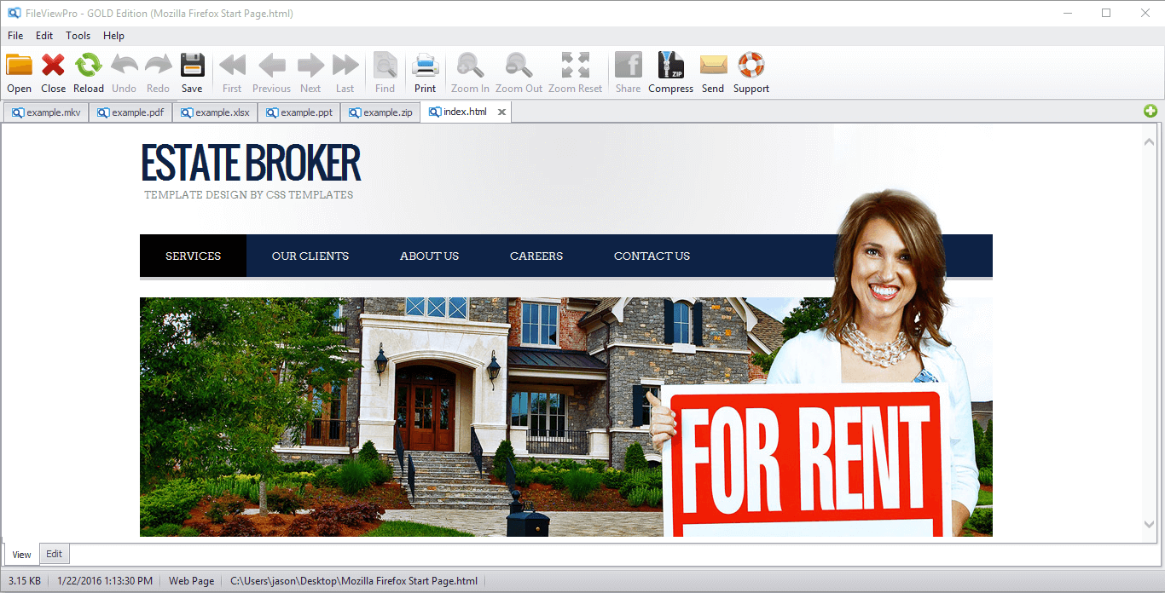Open the Tools menu
The height and width of the screenshot is (593, 1165).
(78, 36)
